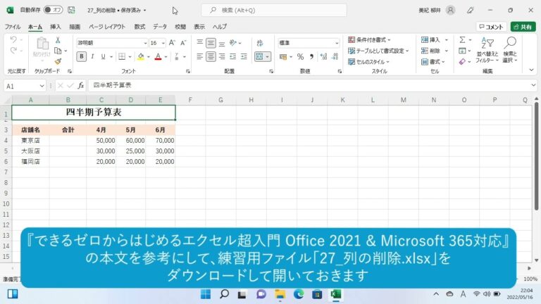541x304 pixels.
Task: Open the font color dropdown arrow
Action: 166,57
